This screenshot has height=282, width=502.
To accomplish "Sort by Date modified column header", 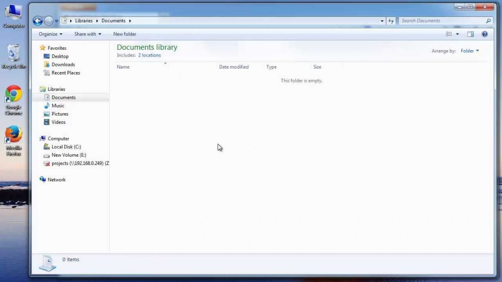I will (x=234, y=67).
